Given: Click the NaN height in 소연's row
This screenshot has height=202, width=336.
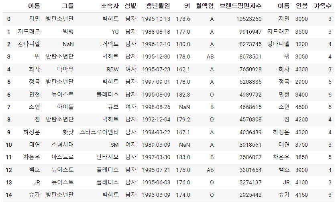Looking at the screenshot, I should click(x=185, y=107).
